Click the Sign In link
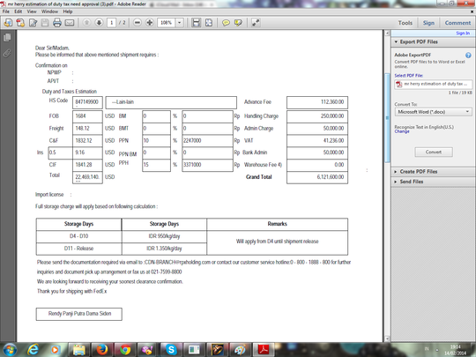The width and height of the screenshot is (476, 357). coord(463,33)
